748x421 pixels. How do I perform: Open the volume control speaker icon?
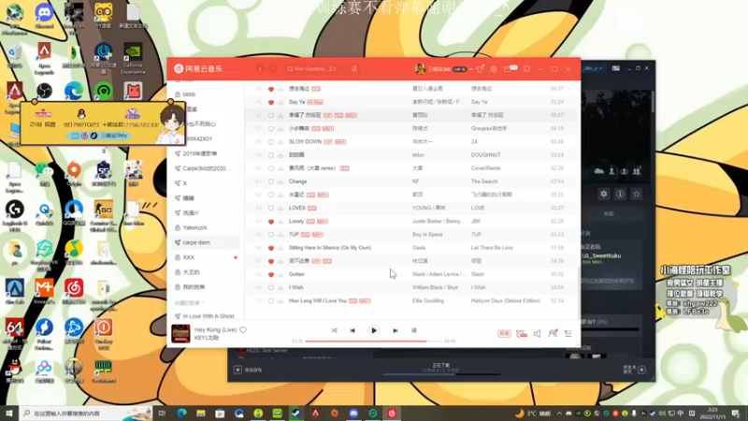(537, 334)
